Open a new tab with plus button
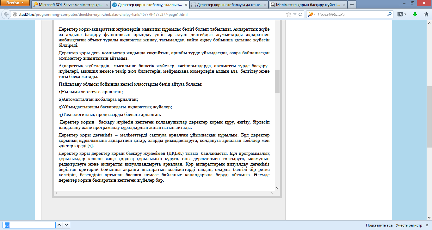The width and height of the screenshot is (432, 230). tap(352, 5)
